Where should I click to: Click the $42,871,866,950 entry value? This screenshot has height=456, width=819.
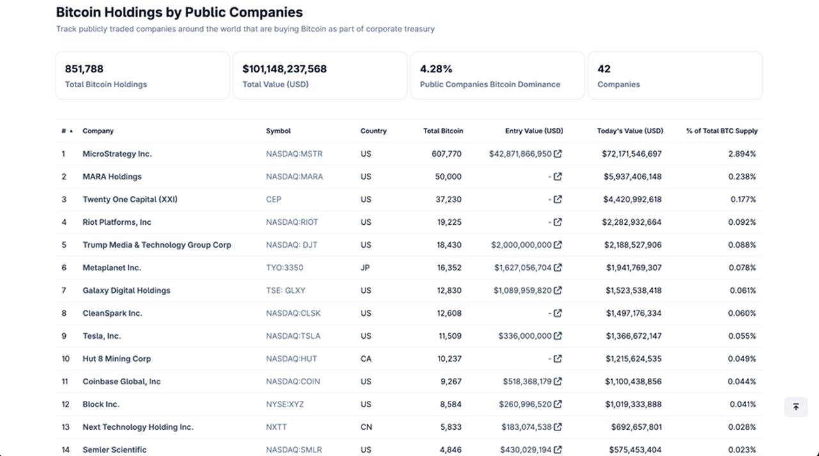[x=520, y=154]
